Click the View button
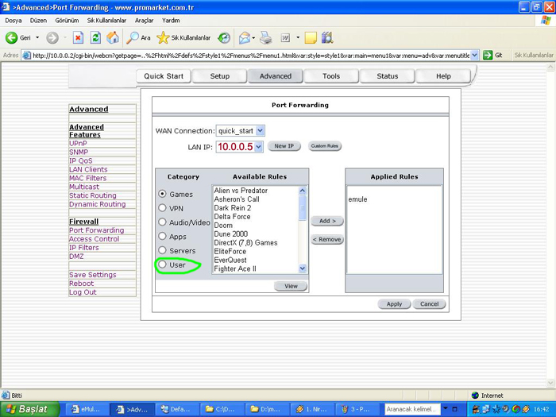 click(x=291, y=286)
